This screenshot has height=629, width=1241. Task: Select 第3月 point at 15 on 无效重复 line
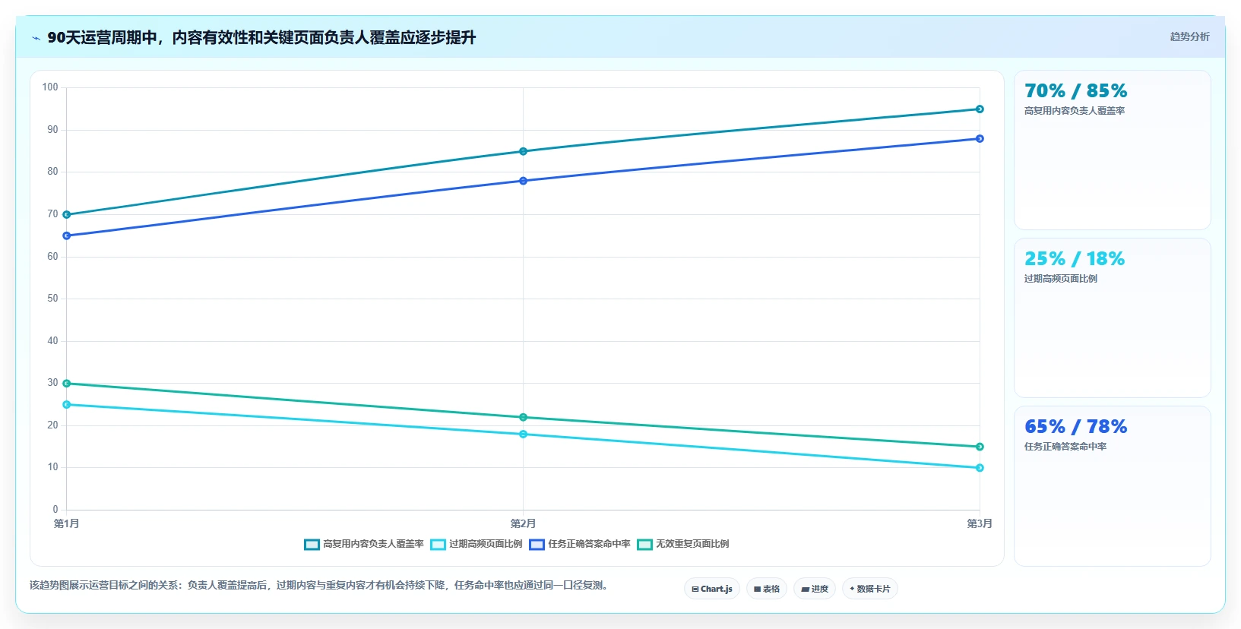pos(980,447)
